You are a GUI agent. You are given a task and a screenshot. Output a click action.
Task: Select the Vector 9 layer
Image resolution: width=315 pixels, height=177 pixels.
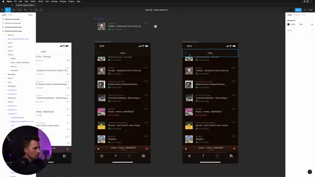[10, 35]
